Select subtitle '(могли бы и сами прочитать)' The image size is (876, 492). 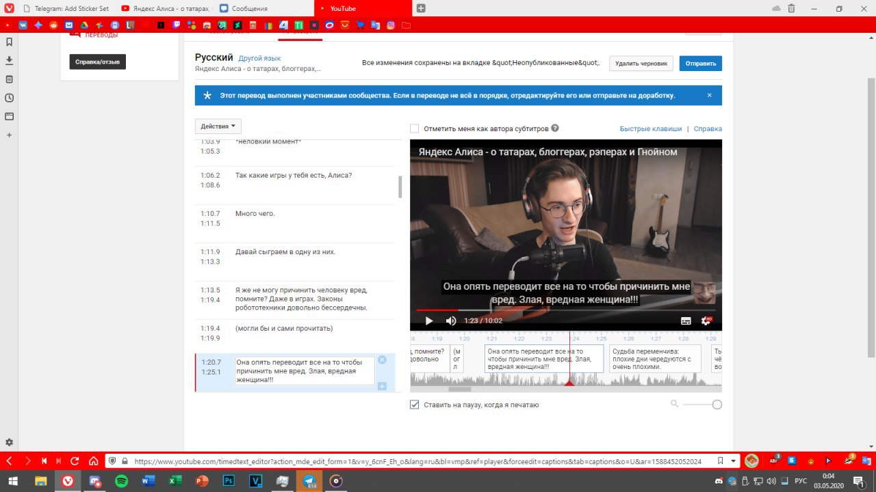tap(284, 328)
